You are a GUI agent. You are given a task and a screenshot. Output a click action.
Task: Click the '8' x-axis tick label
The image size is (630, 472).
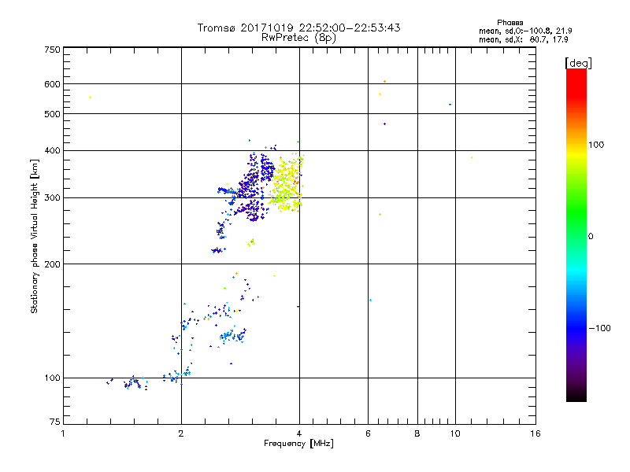click(x=417, y=434)
